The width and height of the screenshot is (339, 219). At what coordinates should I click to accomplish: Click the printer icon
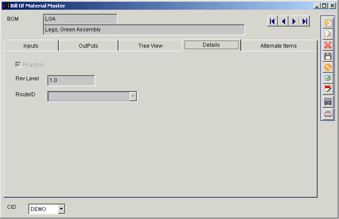[x=327, y=114]
